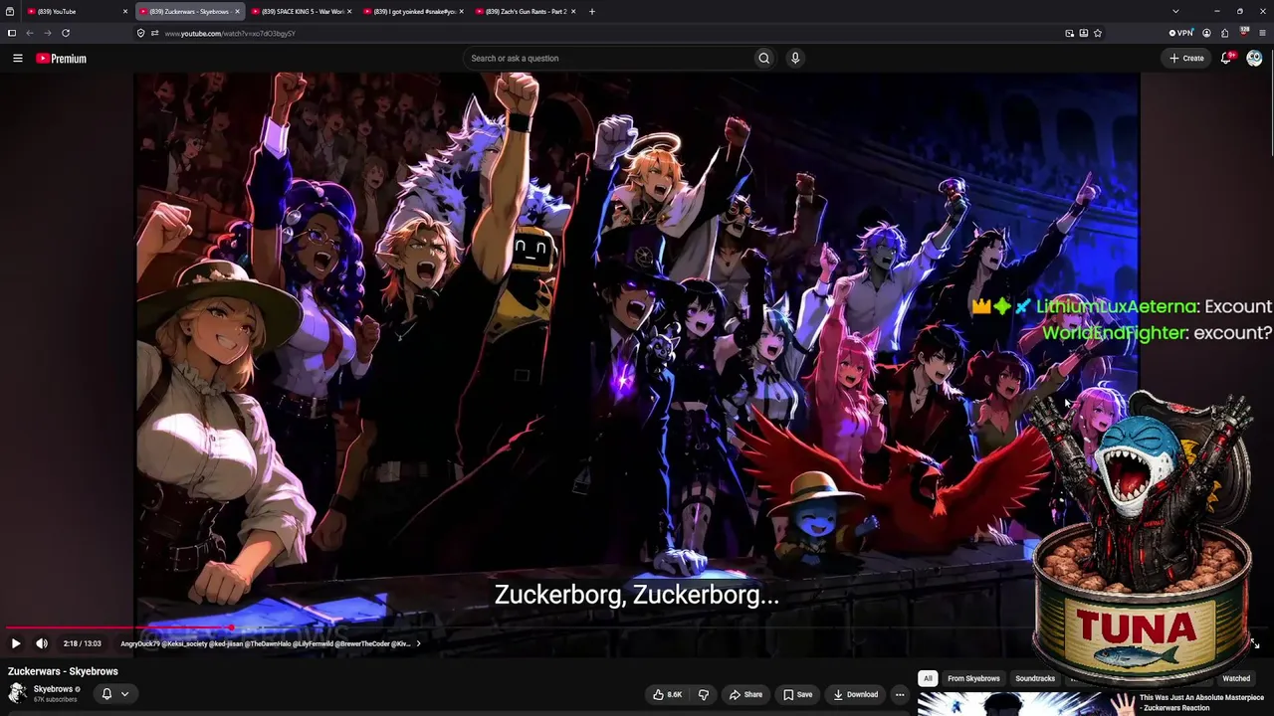1274x716 pixels.
Task: Click the Zuckerwars - Skyebrows video title
Action: pyautogui.click(x=63, y=671)
